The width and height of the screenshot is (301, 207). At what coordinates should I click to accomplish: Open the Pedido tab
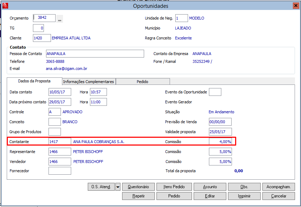(x=143, y=82)
